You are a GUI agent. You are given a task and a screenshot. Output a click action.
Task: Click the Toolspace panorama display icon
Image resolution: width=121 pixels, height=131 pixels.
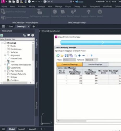tap(29, 35)
